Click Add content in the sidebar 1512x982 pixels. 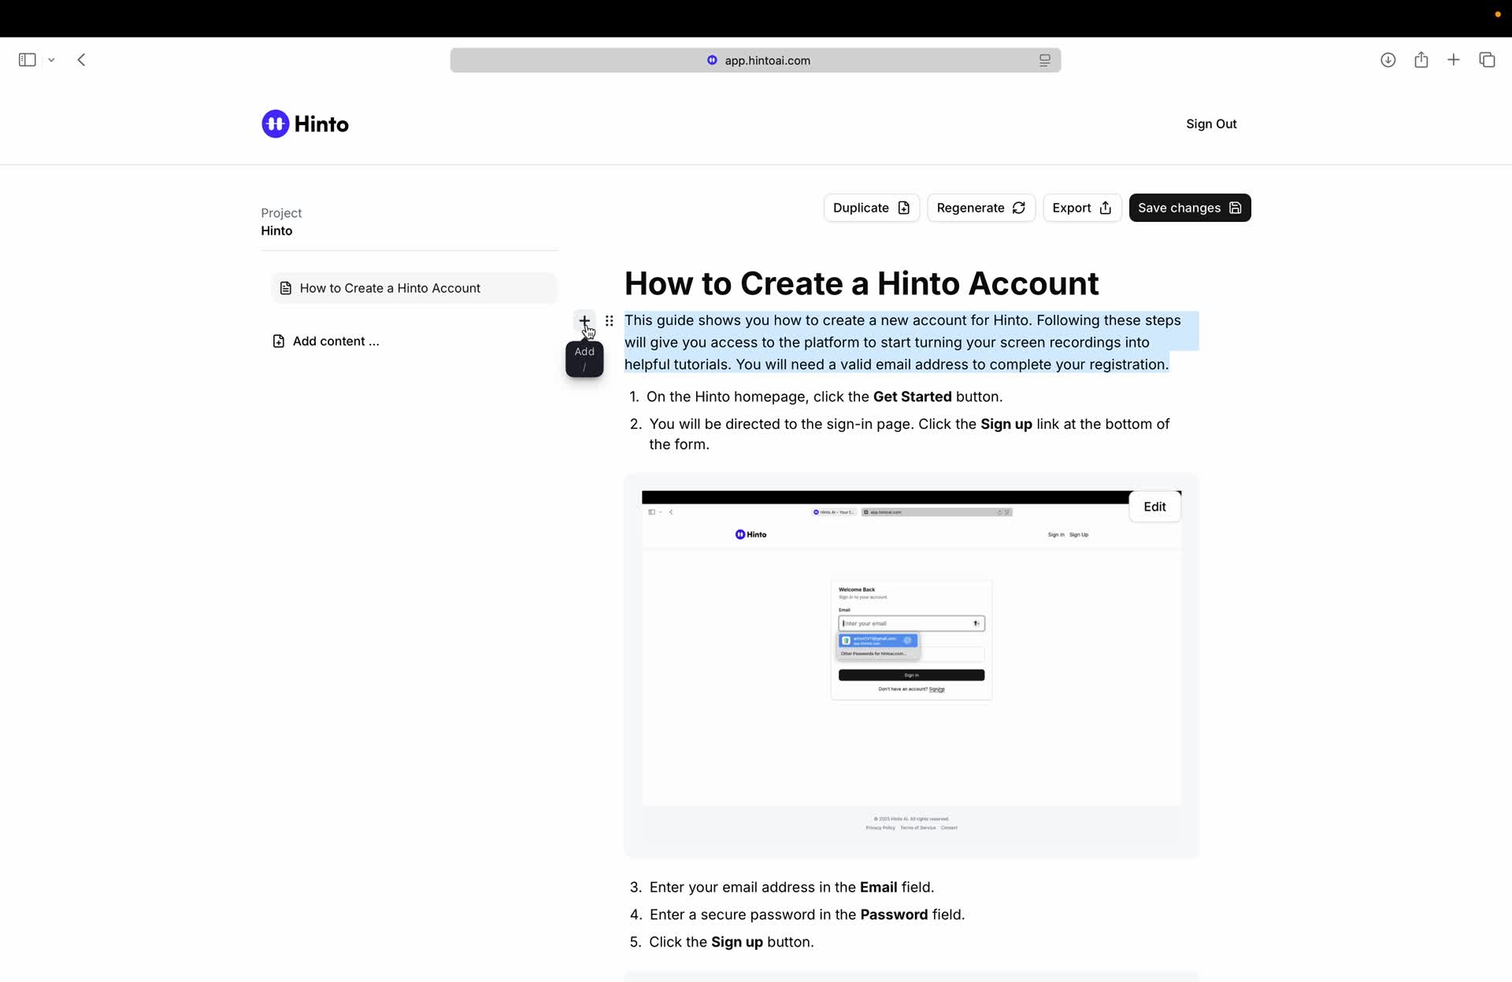point(335,341)
